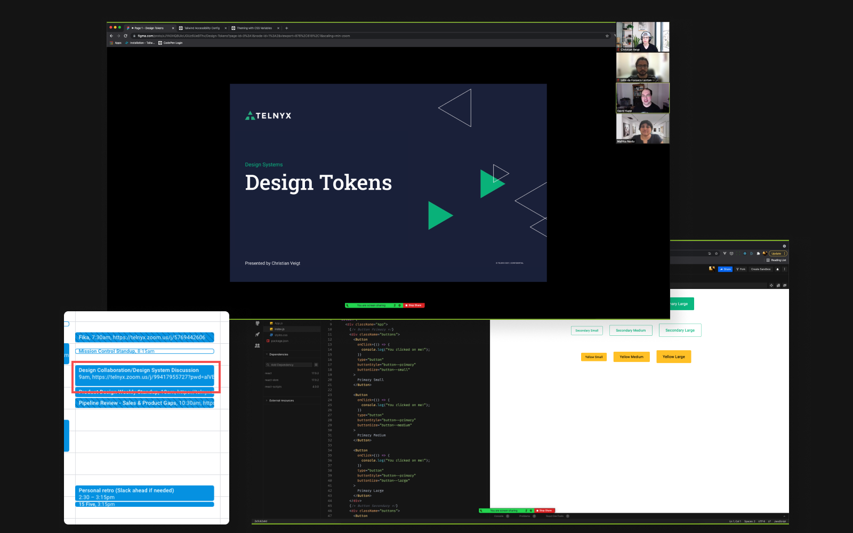Viewport: 853px width, 533px height.
Task: Open the Fika 7:30am calendar event
Action: click(144, 337)
